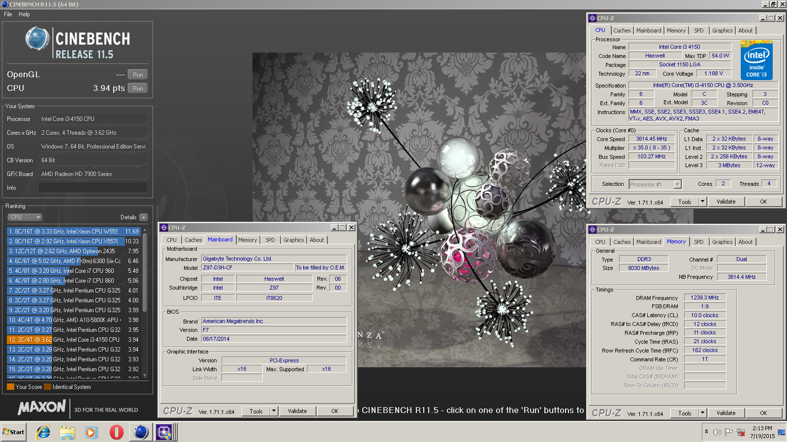Switch to Memory tab in Mainboard CPU-Z window
This screenshot has width=787, height=442.
[248, 240]
